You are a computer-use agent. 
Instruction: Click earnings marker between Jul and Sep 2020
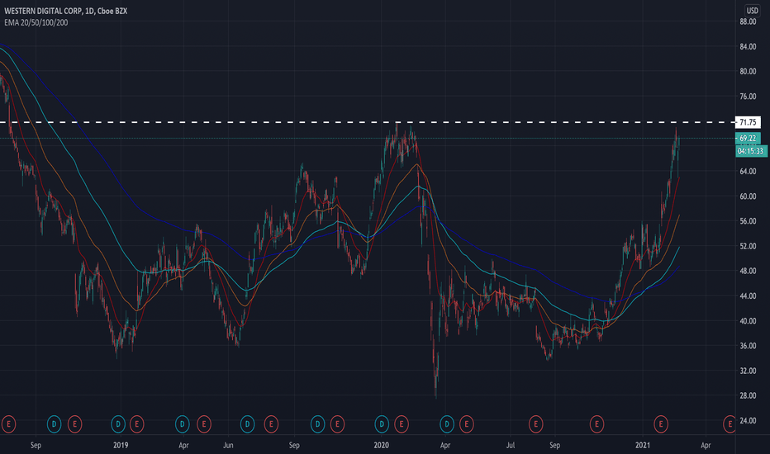point(535,423)
